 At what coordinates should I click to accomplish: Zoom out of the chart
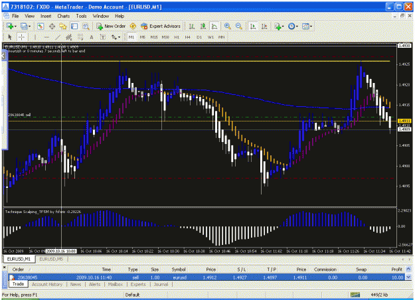(x=239, y=26)
